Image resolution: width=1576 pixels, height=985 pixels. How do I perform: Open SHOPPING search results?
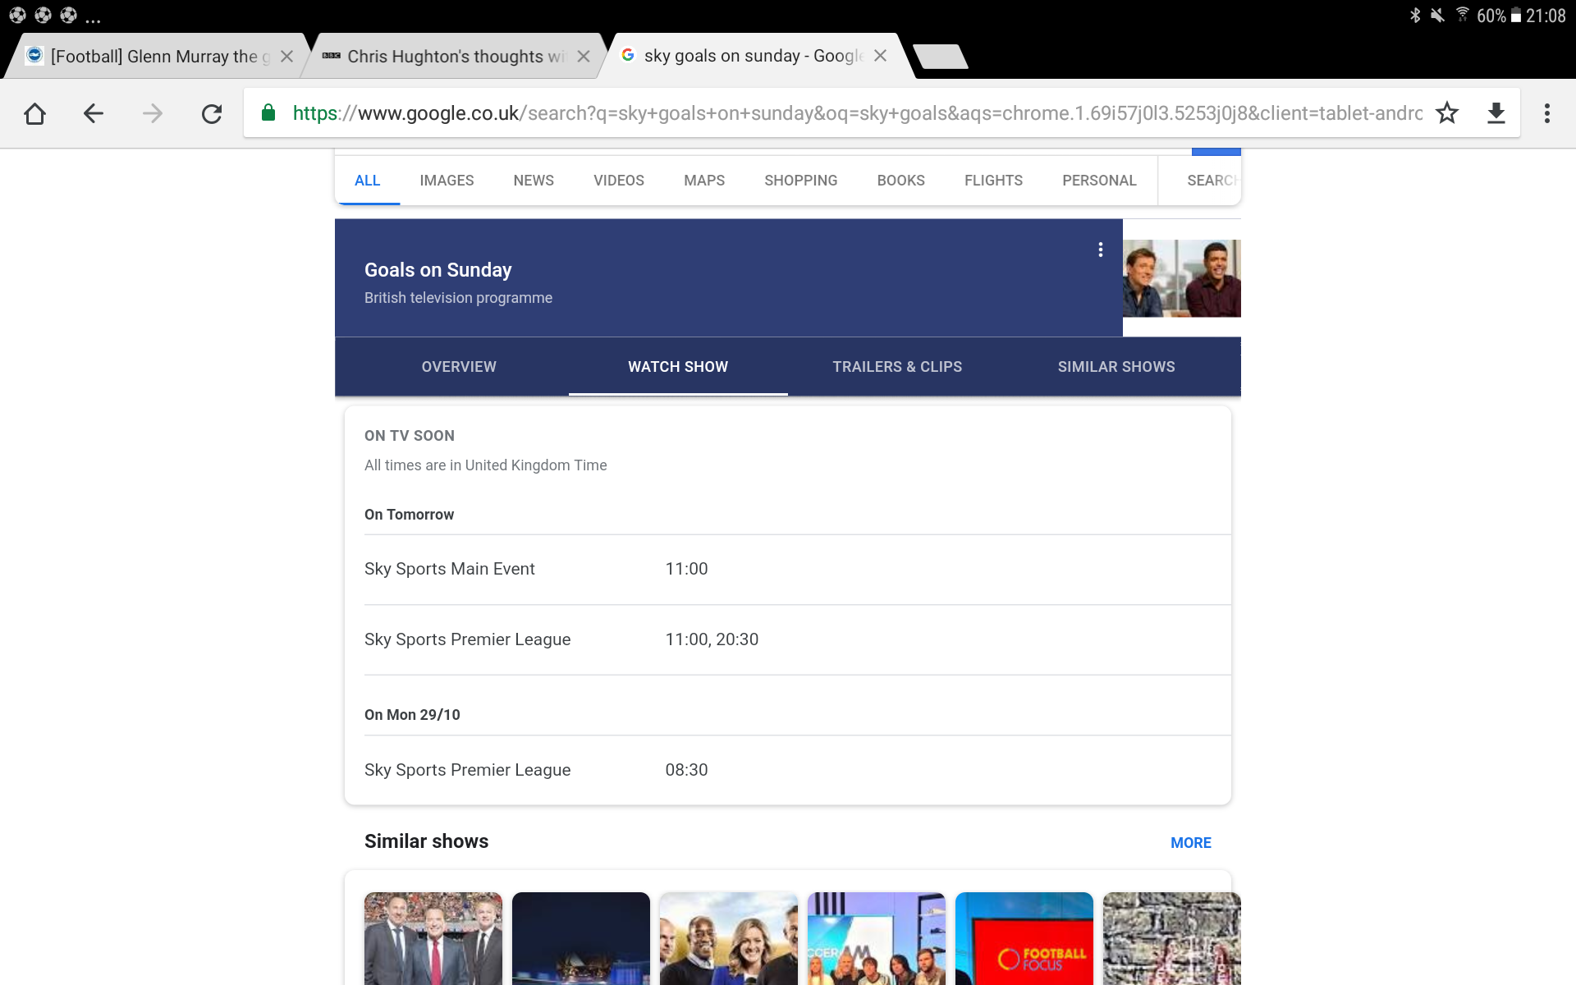pyautogui.click(x=800, y=181)
